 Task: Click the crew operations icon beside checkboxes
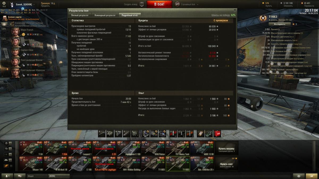pyautogui.click(x=4, y=24)
